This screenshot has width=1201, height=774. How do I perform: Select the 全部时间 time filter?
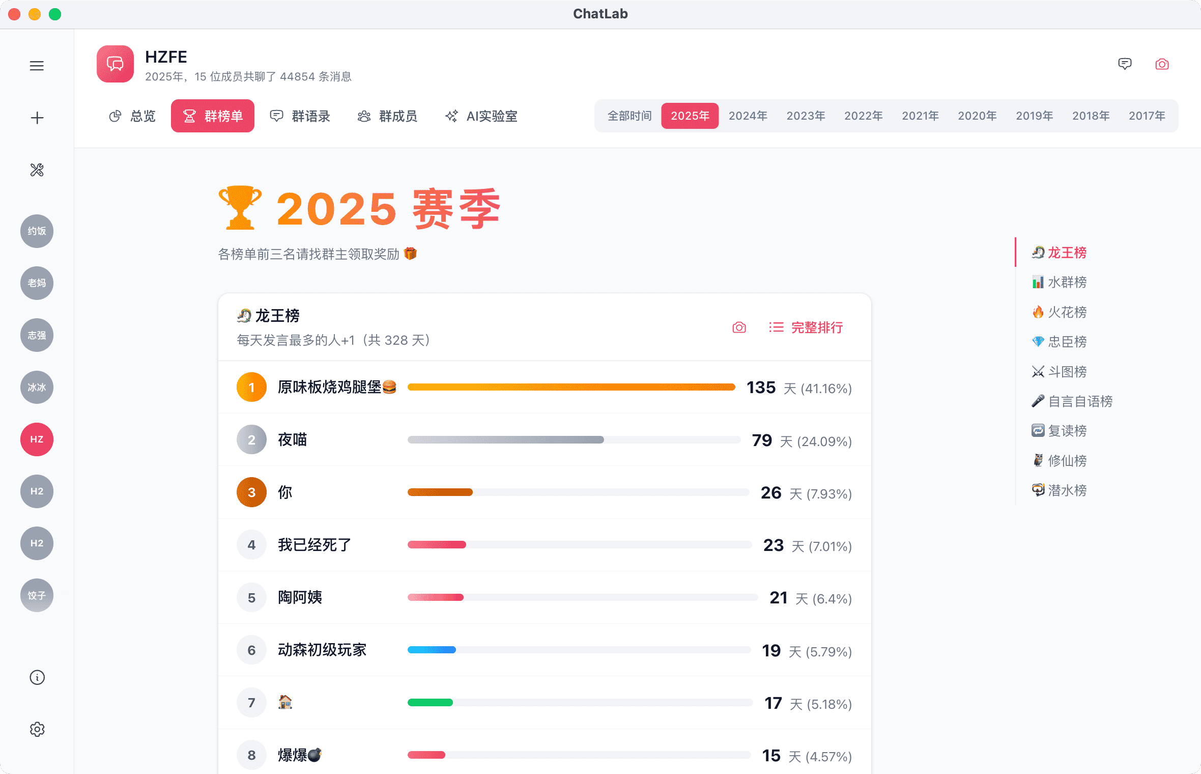tap(629, 116)
